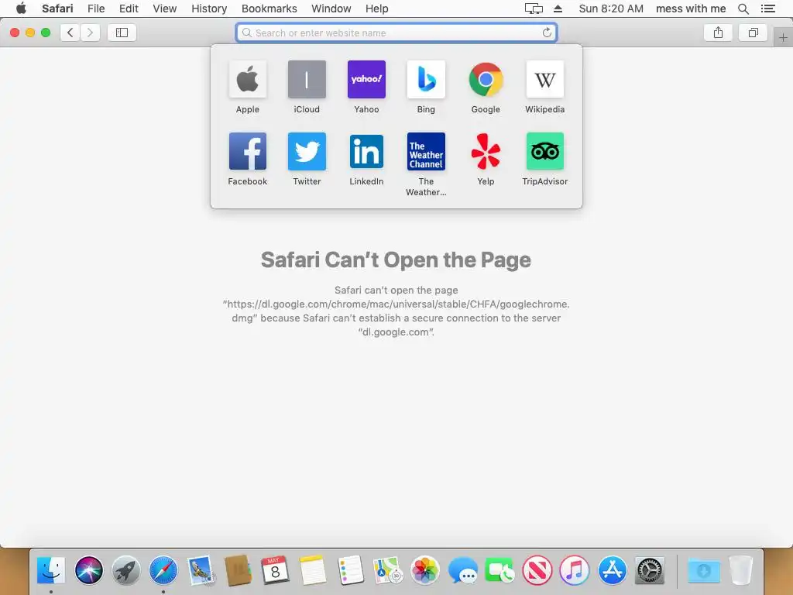The width and height of the screenshot is (793, 595).
Task: Open Finder from the Dock
Action: pos(51,570)
